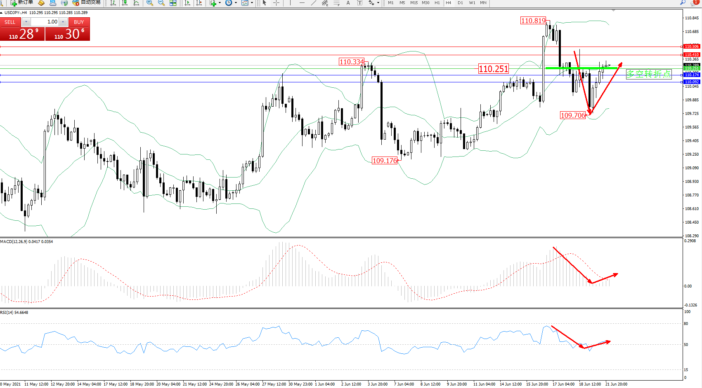Open the periodicity clock dropdown arrow
Image resolution: width=702 pixels, height=388 pixels.
point(236,3)
